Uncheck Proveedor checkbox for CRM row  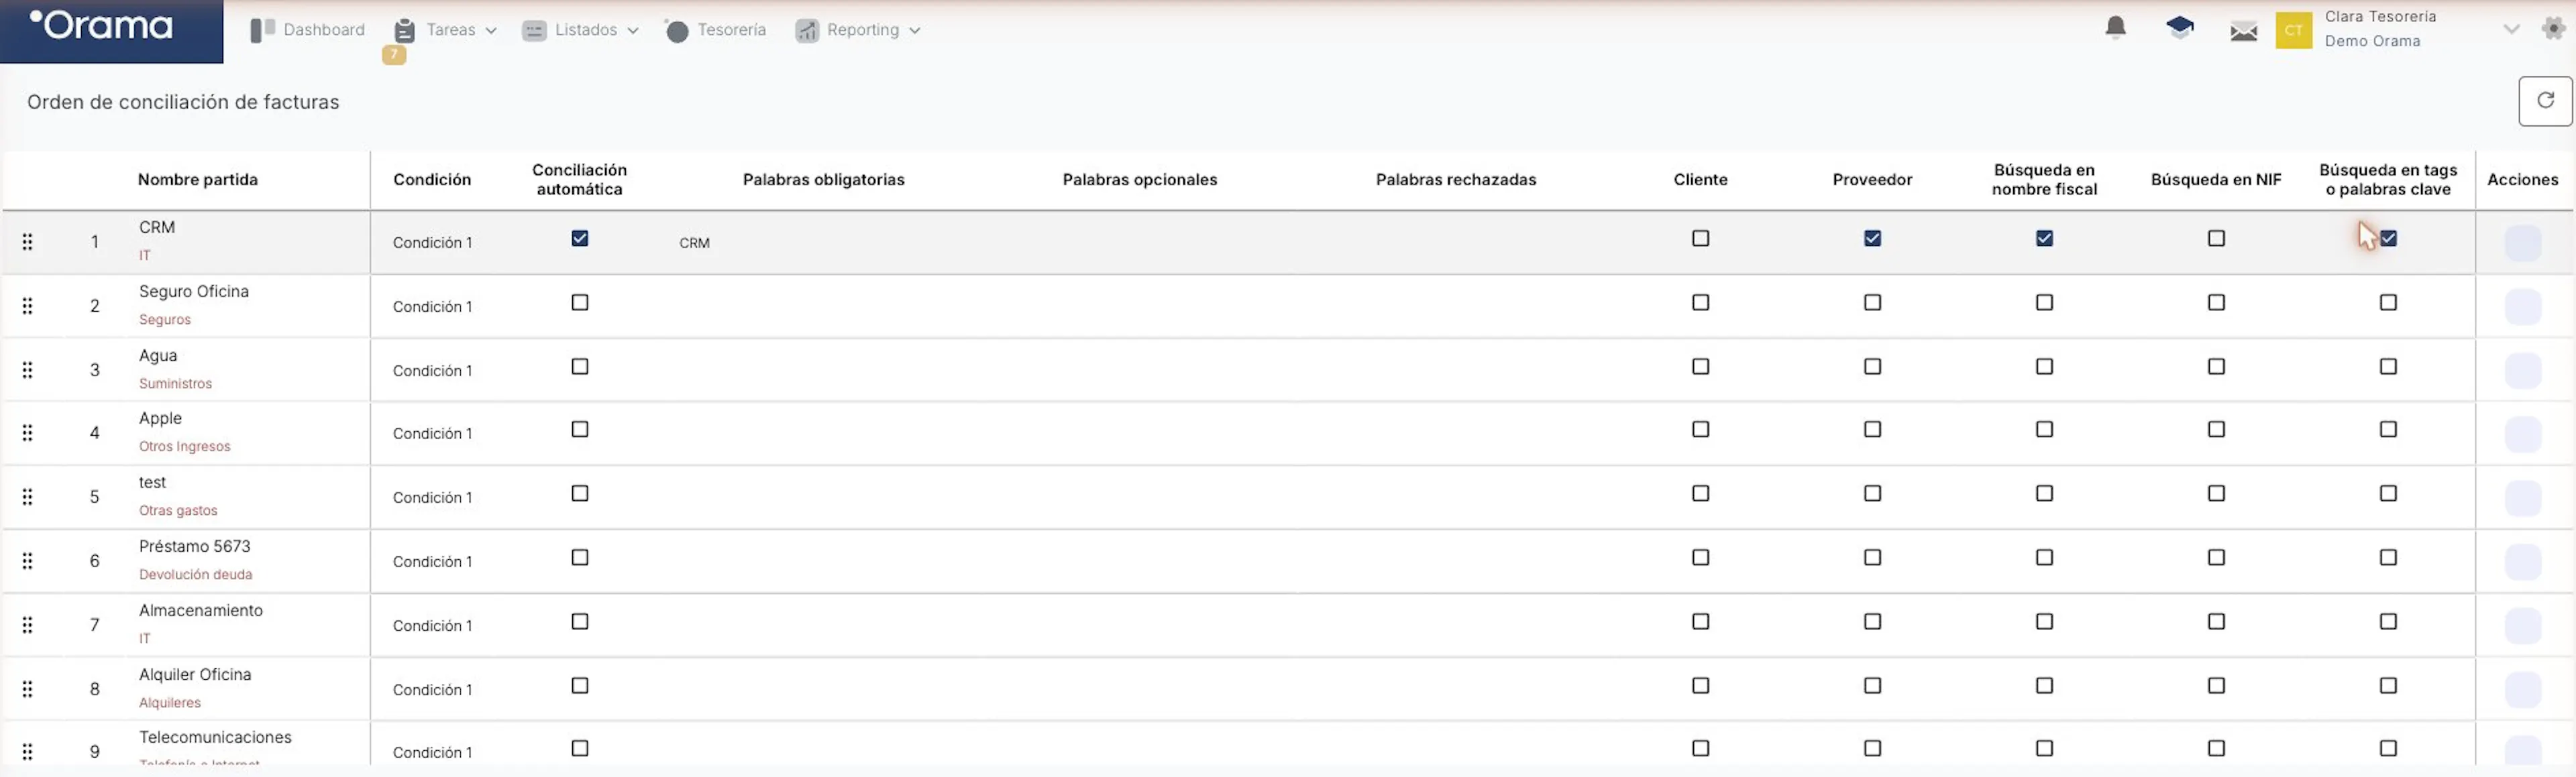click(1872, 238)
